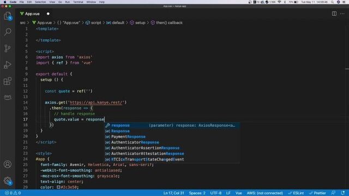Click the script breadcrumb

click(x=93, y=23)
